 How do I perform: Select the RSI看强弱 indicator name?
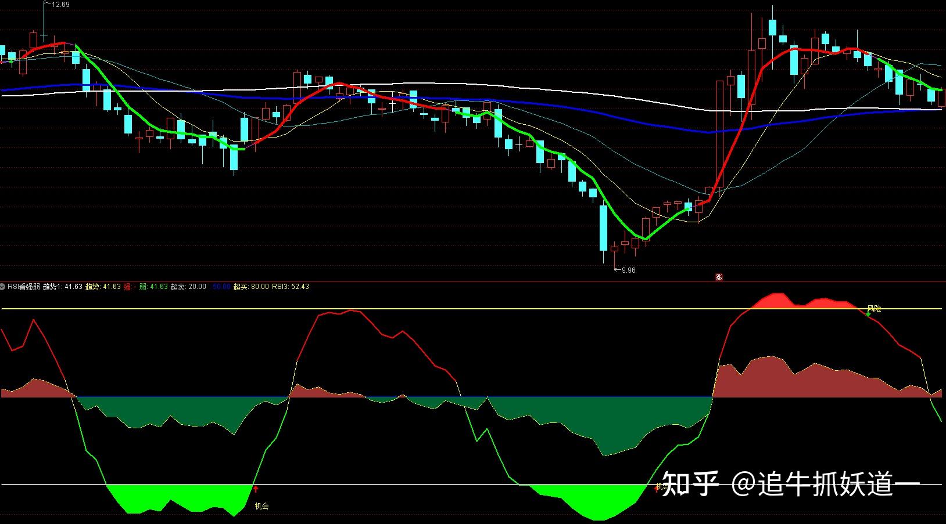pyautogui.click(x=24, y=287)
